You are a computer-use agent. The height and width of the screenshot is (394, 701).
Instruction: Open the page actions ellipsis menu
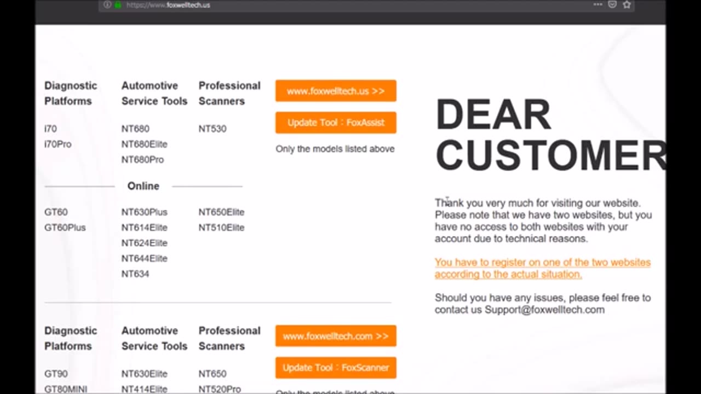click(x=597, y=4)
